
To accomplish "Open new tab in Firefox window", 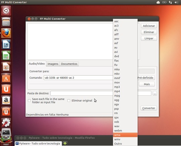I will point(65,143).
